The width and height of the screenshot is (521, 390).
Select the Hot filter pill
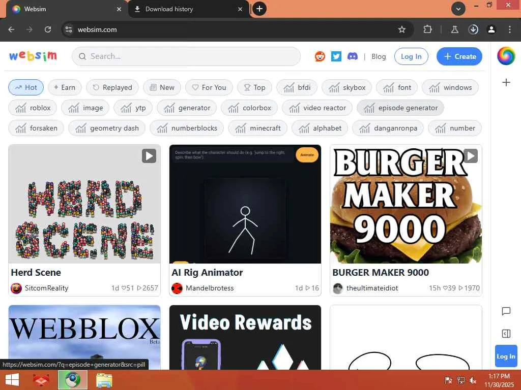click(26, 87)
